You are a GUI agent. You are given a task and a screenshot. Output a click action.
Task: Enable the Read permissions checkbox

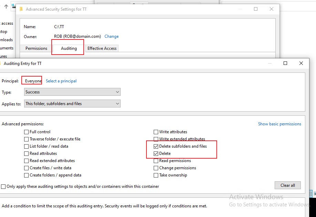point(156,161)
